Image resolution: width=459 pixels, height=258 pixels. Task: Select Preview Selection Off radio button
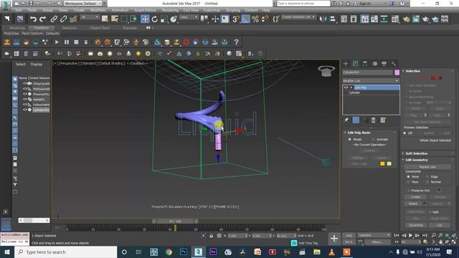tap(404, 133)
